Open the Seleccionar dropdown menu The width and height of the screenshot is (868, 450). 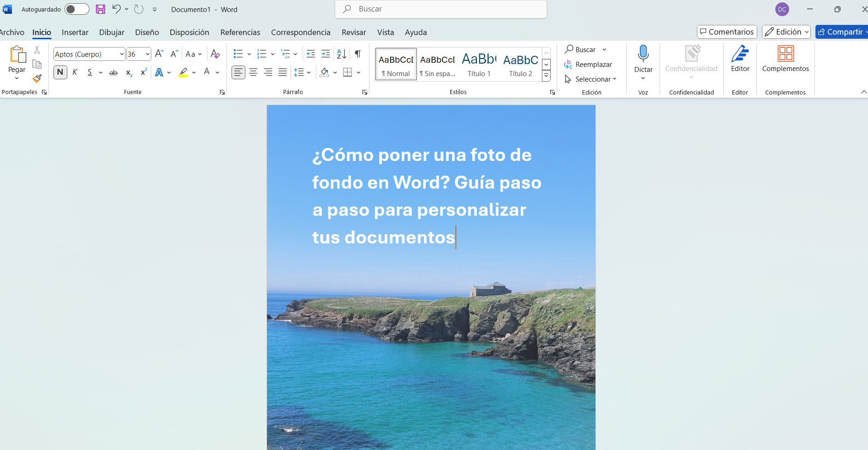pyautogui.click(x=592, y=79)
